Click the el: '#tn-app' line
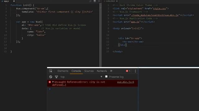The width and height of the screenshot is (199, 111). pyautogui.click(x=54, y=25)
